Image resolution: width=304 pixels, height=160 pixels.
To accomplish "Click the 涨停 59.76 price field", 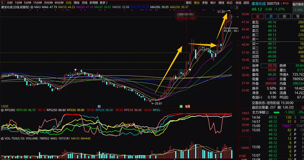I will [269, 66].
